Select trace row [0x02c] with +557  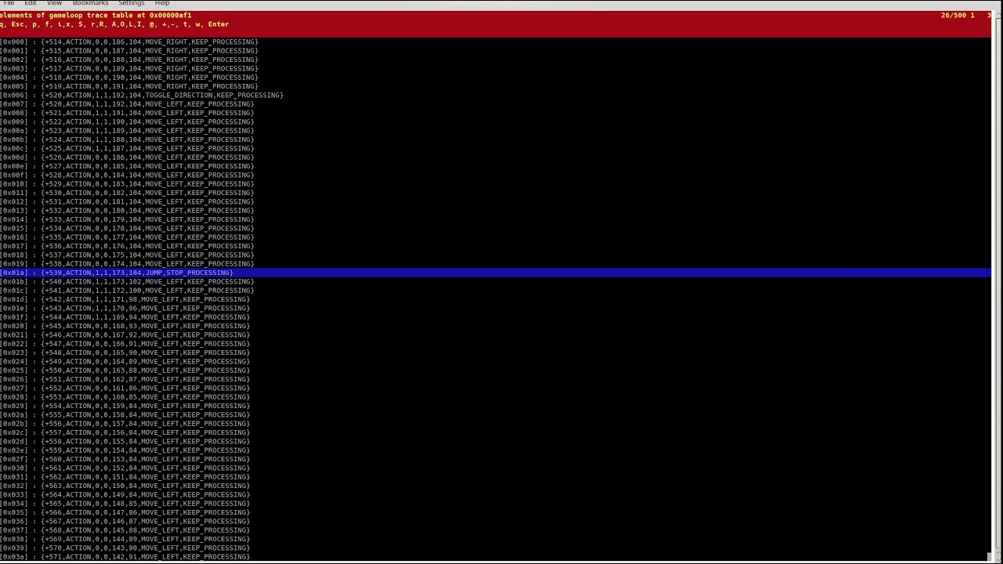click(x=125, y=432)
